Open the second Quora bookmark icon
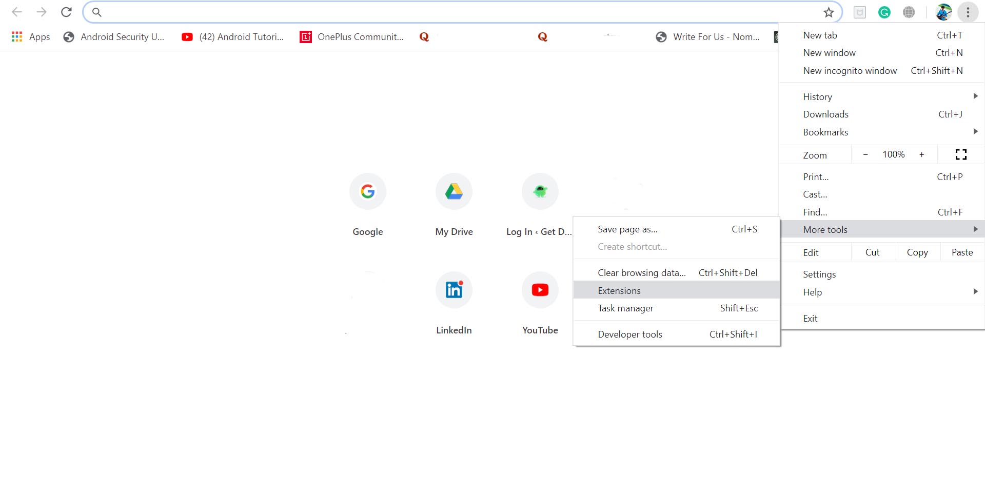 [x=543, y=37]
